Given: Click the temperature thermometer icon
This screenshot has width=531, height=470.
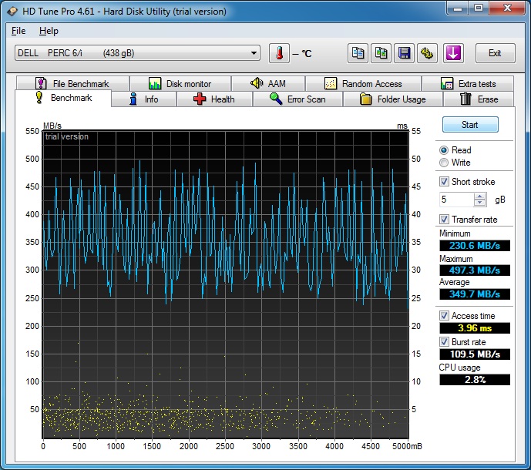Looking at the screenshot, I should coord(279,53).
